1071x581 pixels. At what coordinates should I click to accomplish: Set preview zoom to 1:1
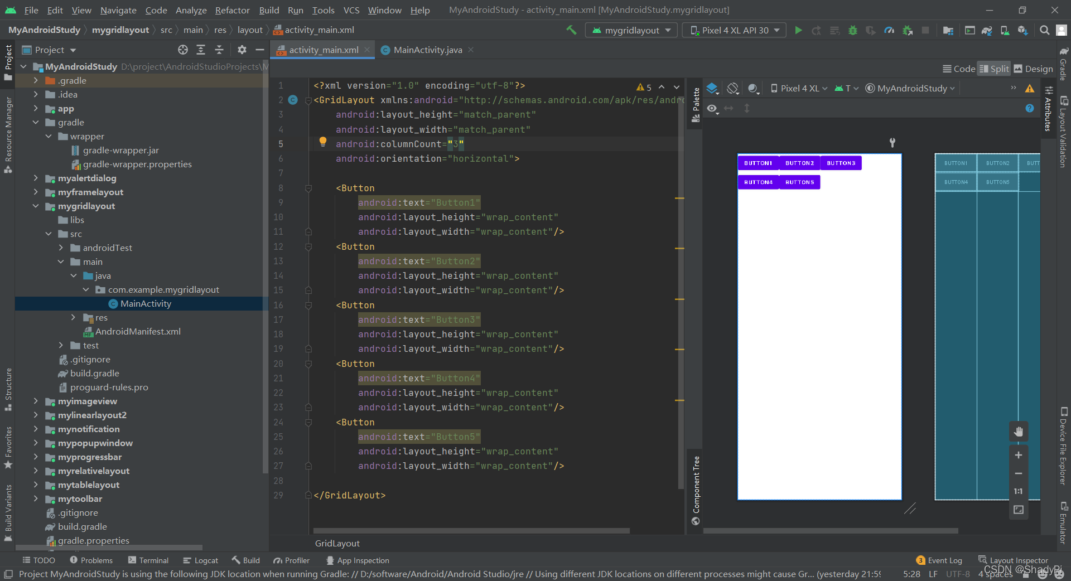tap(1019, 491)
